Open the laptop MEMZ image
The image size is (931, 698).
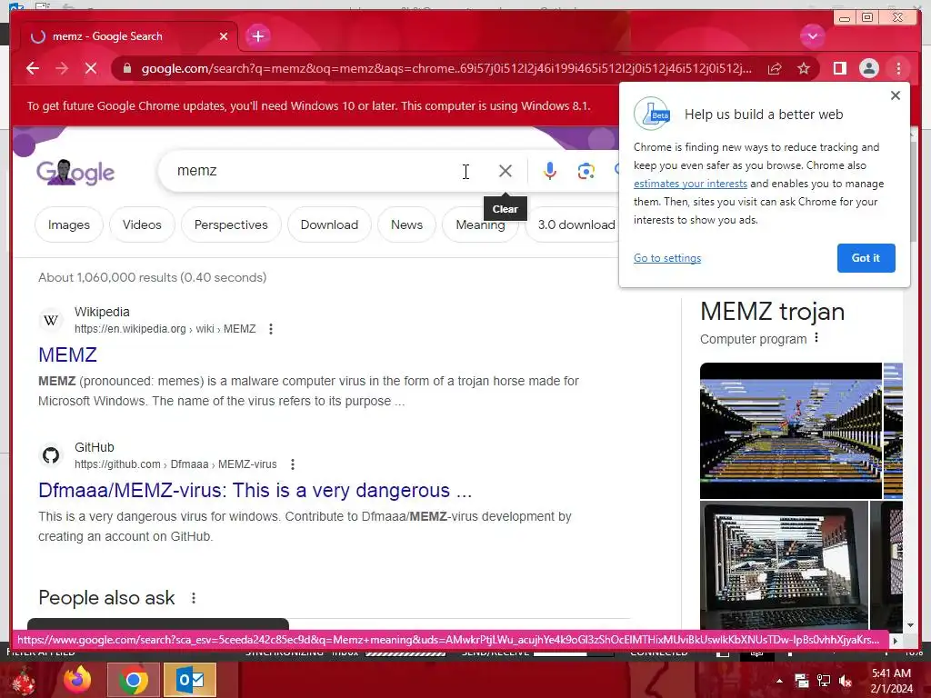(x=784, y=565)
